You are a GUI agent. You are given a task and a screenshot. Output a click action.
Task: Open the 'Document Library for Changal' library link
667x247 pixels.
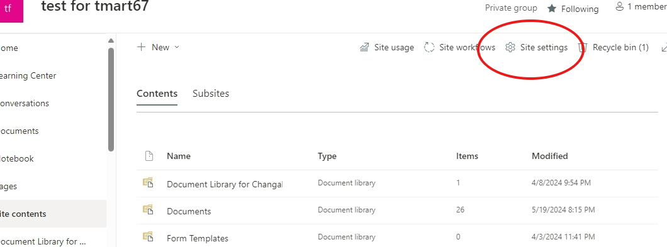(225, 184)
